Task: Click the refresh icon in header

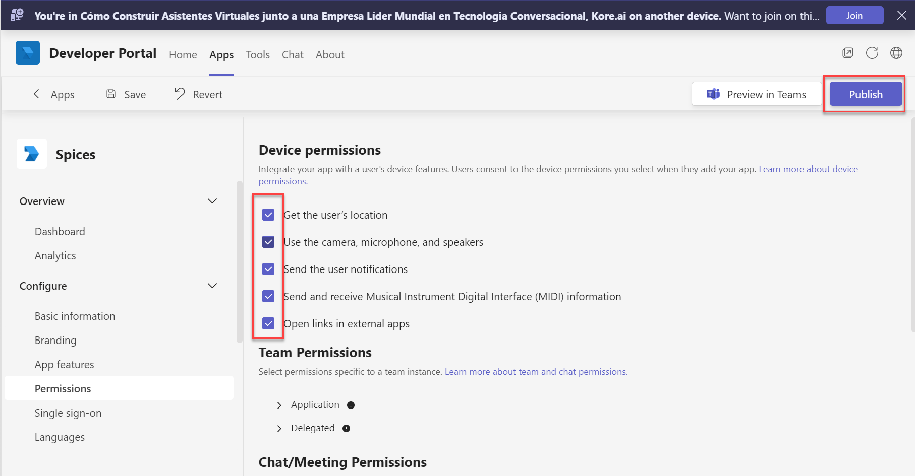Action: click(872, 53)
